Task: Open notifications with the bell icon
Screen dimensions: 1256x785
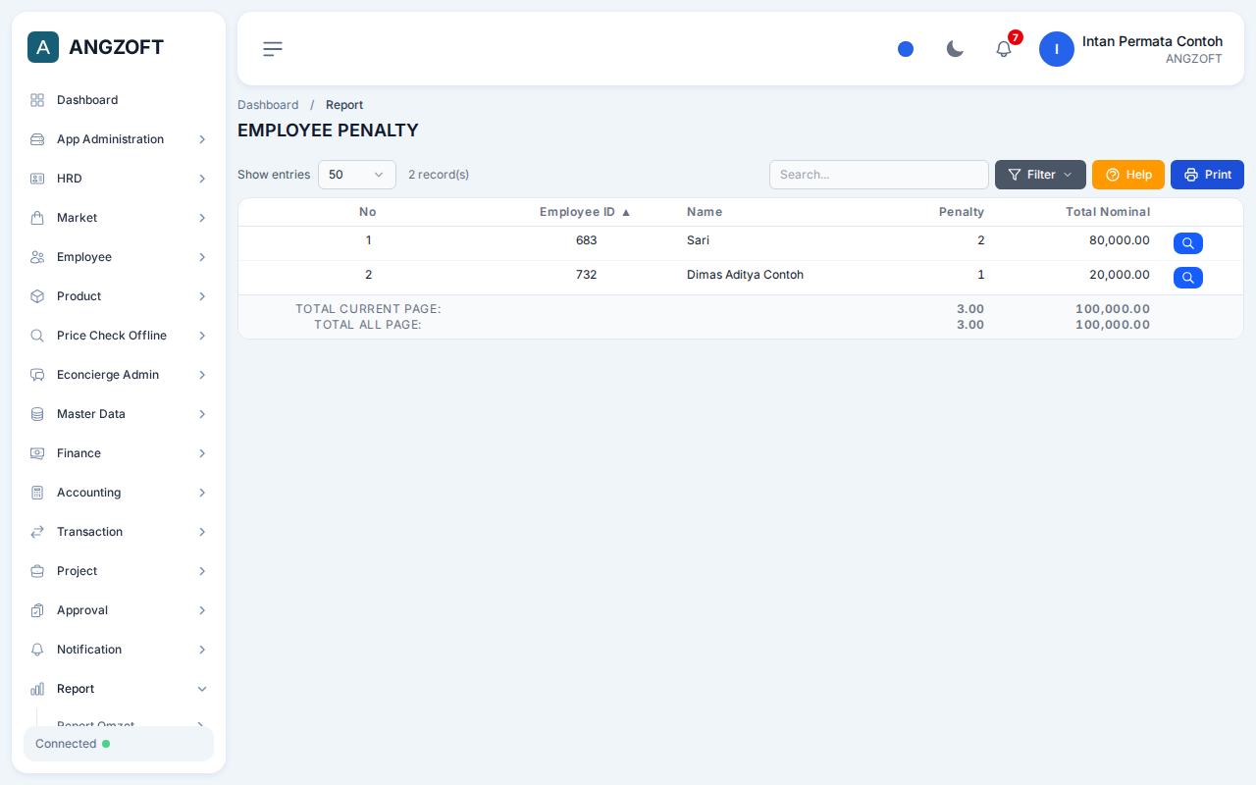Action: coord(1004,49)
